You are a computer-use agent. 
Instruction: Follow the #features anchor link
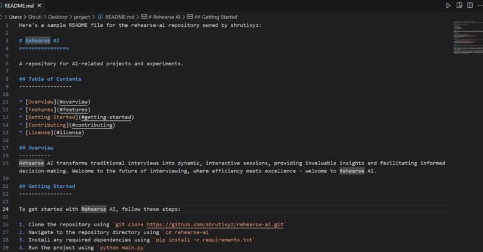[74, 110]
